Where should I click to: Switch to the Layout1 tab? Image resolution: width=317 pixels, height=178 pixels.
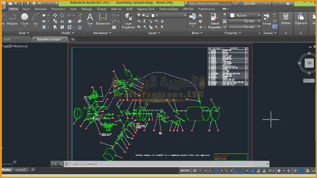click(21, 170)
